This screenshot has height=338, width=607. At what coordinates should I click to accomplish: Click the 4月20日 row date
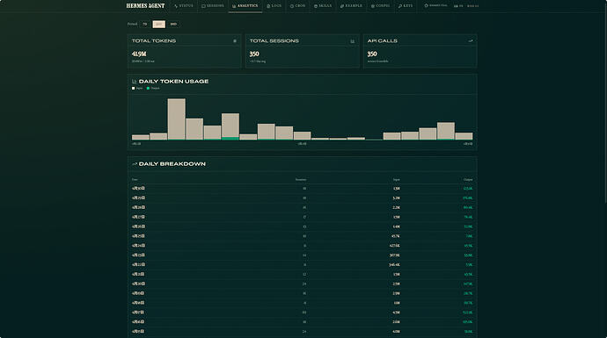click(138, 284)
